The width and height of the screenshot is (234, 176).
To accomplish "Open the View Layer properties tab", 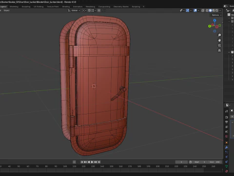I will coord(227,127).
